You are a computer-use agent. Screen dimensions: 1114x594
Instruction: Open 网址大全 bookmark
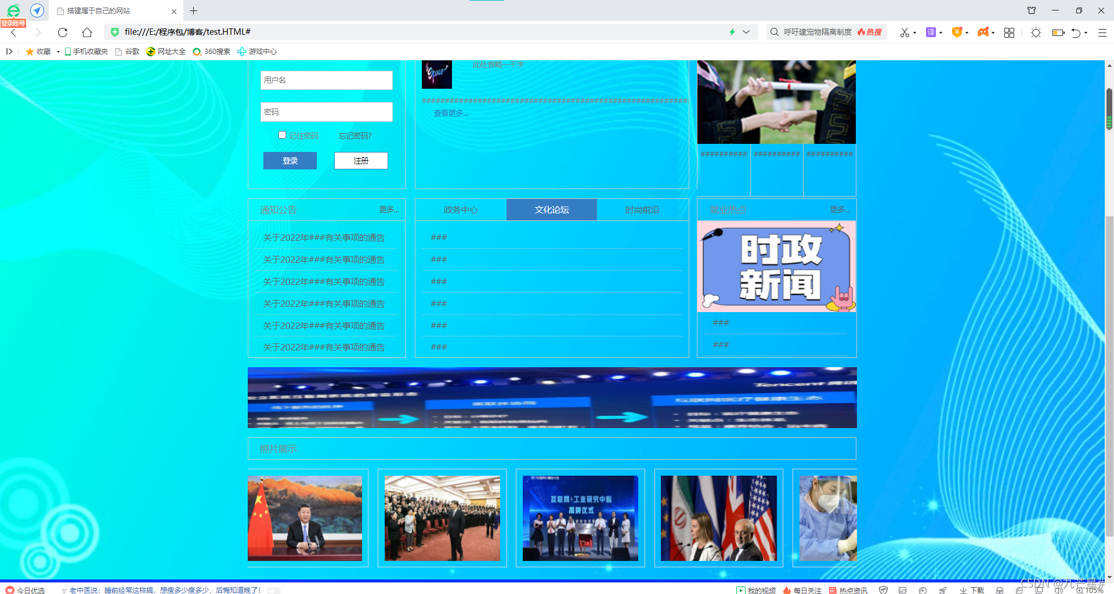coord(166,52)
